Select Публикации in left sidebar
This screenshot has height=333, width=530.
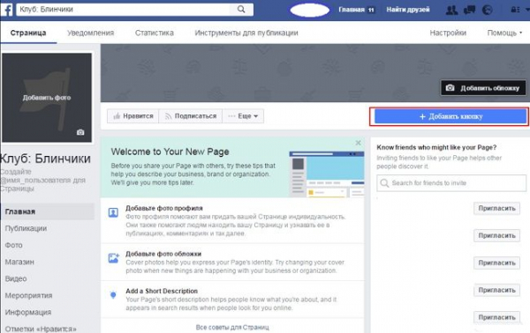tap(26, 228)
